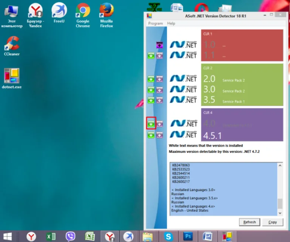Open Viber from the taskbar
The width and height of the screenshot is (290, 242).
(x=70, y=236)
